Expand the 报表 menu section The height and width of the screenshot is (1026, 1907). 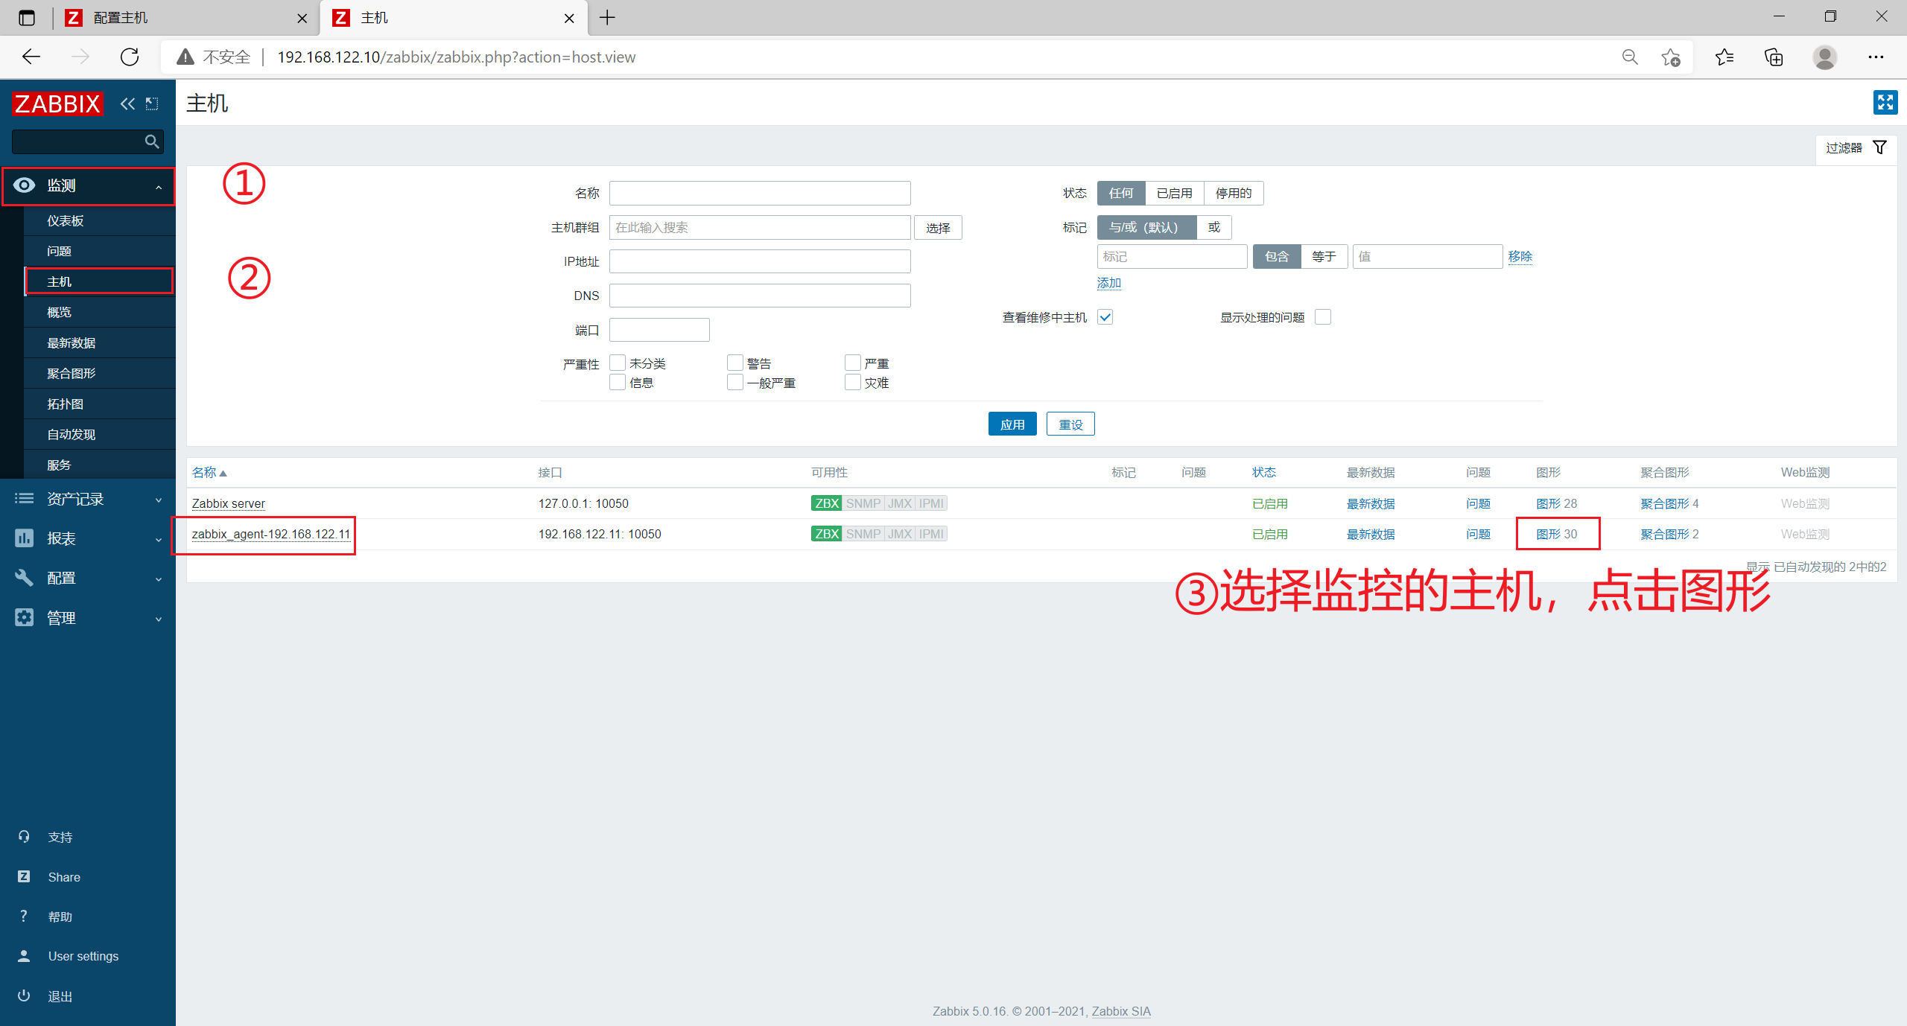click(89, 538)
